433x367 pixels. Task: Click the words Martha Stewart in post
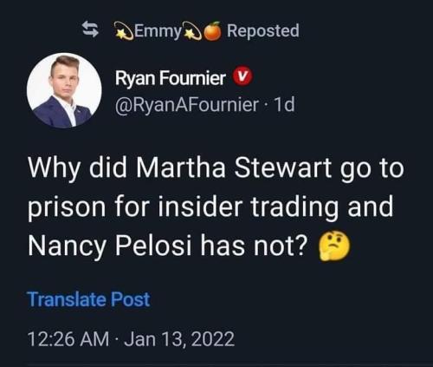[234, 168]
